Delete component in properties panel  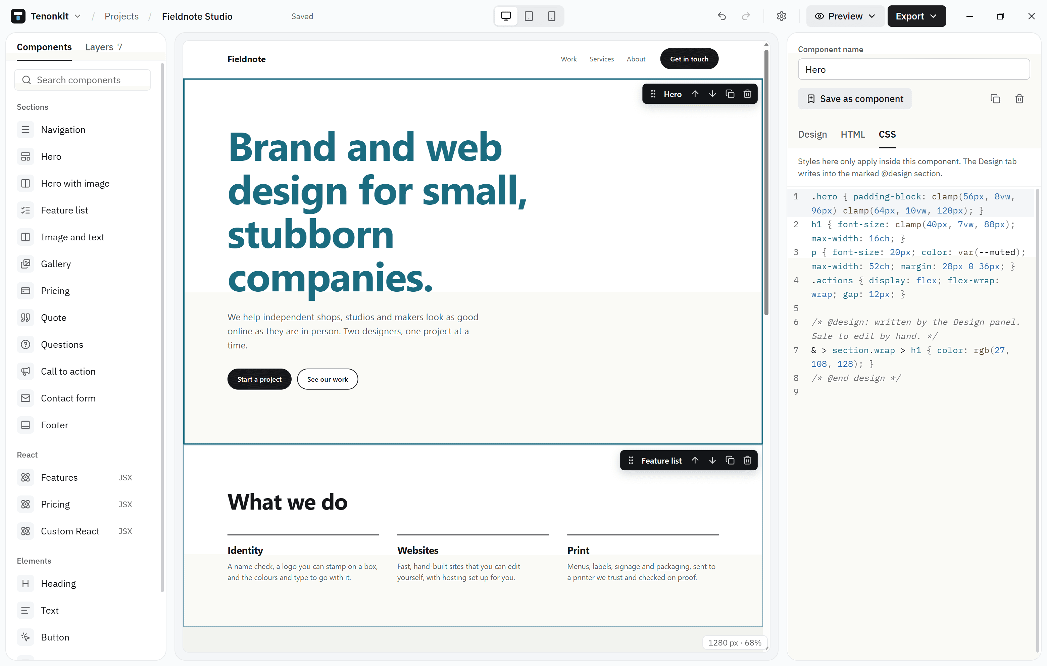(x=1019, y=99)
